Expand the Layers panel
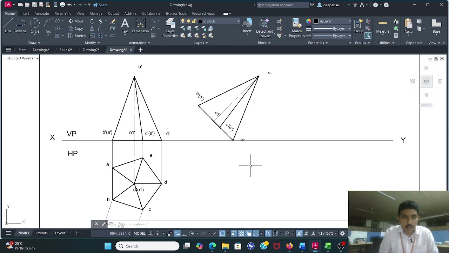This screenshot has height=253, width=449. pyautogui.click(x=201, y=43)
